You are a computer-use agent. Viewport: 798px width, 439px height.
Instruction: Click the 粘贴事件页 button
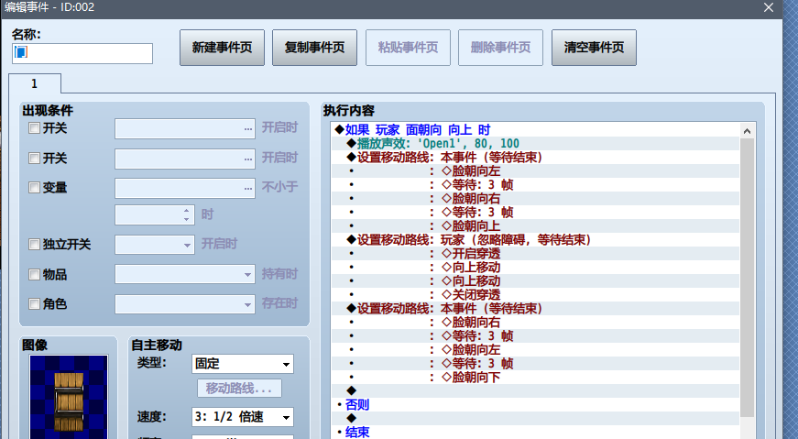[x=408, y=48]
